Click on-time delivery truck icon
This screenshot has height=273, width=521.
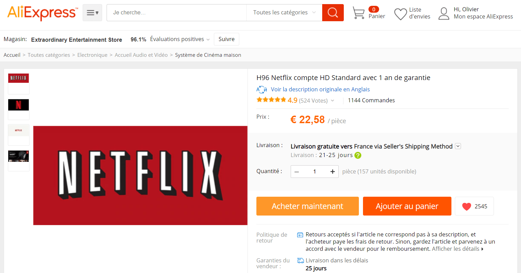click(301, 261)
